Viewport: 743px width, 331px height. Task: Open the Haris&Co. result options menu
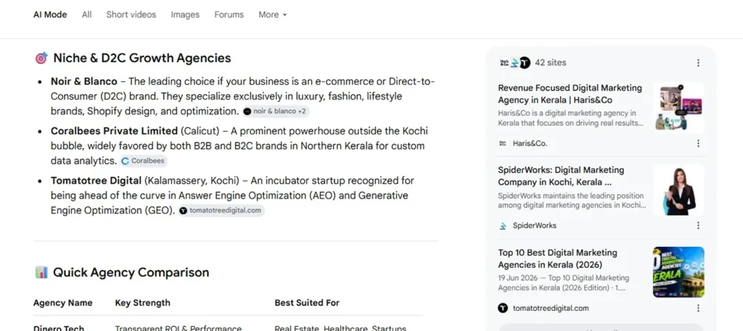(x=698, y=143)
